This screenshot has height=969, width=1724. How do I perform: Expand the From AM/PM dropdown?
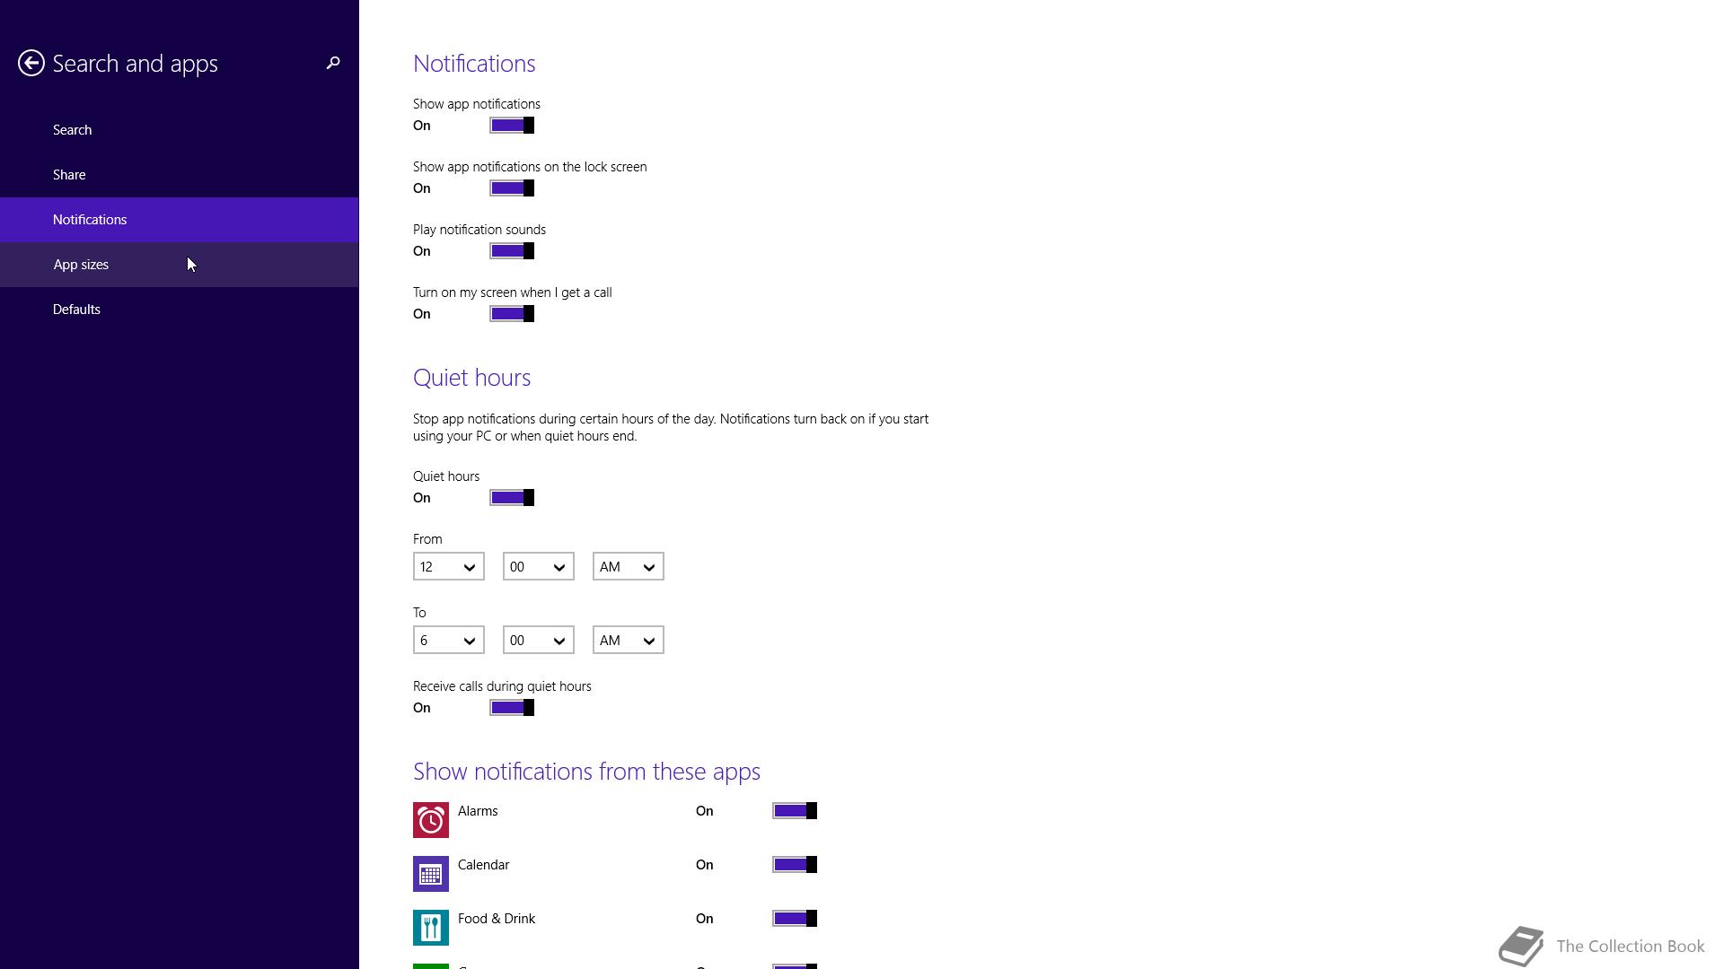pyautogui.click(x=628, y=567)
